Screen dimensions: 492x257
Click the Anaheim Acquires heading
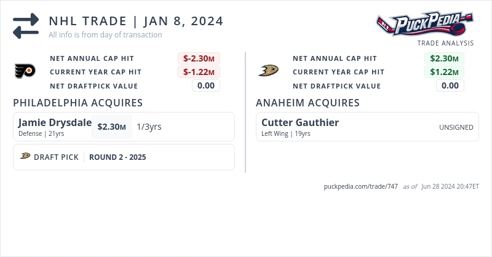307,103
